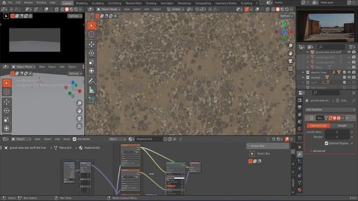The height and width of the screenshot is (201, 358).
Task: Open the Slot 1 material slot dropdown
Action: (117, 139)
